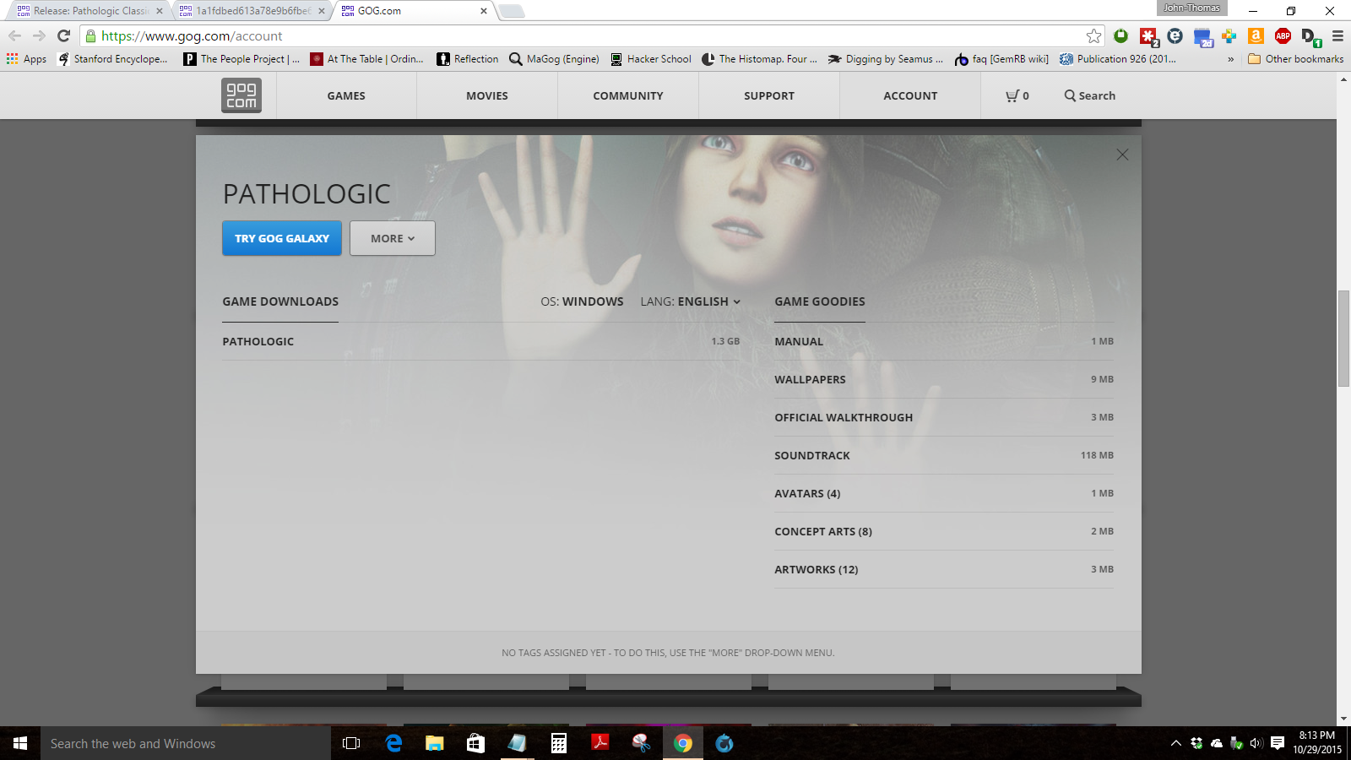Open the SUPPORT menu
1351x760 pixels.
tap(769, 95)
